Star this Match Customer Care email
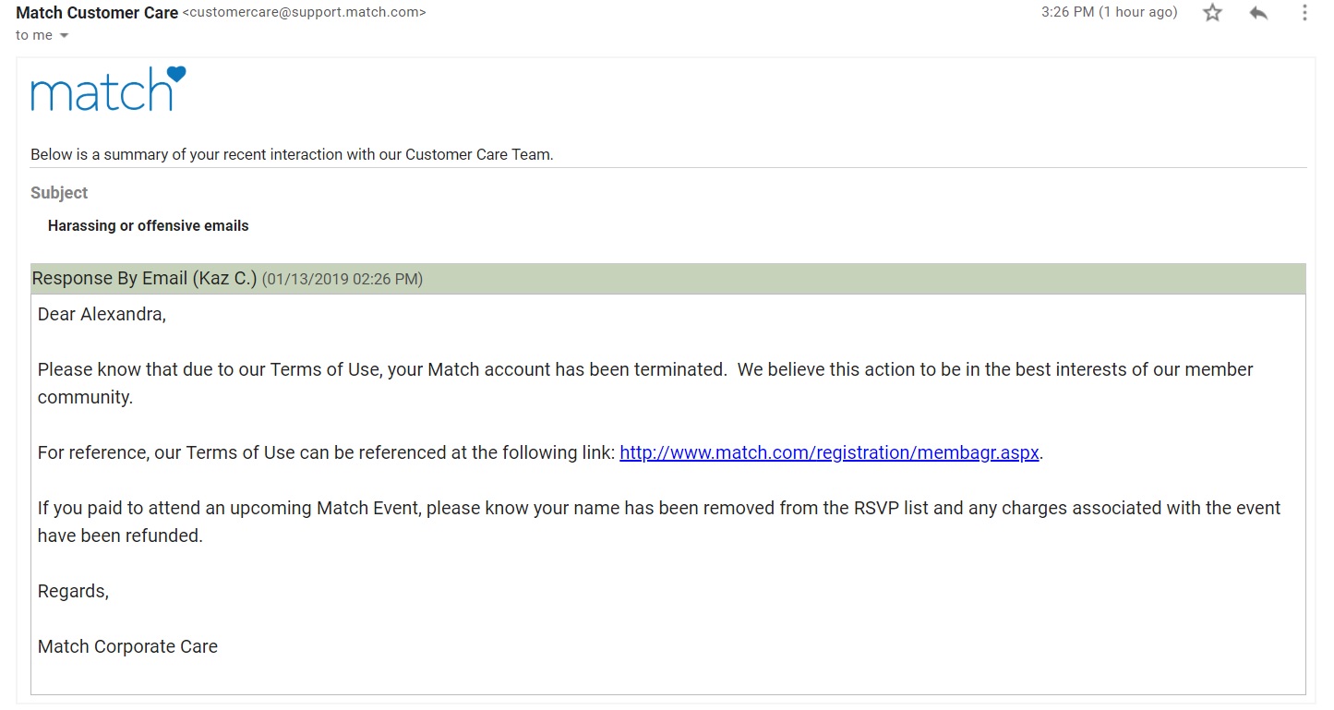Image resolution: width=1334 pixels, height=710 pixels. point(1212,13)
